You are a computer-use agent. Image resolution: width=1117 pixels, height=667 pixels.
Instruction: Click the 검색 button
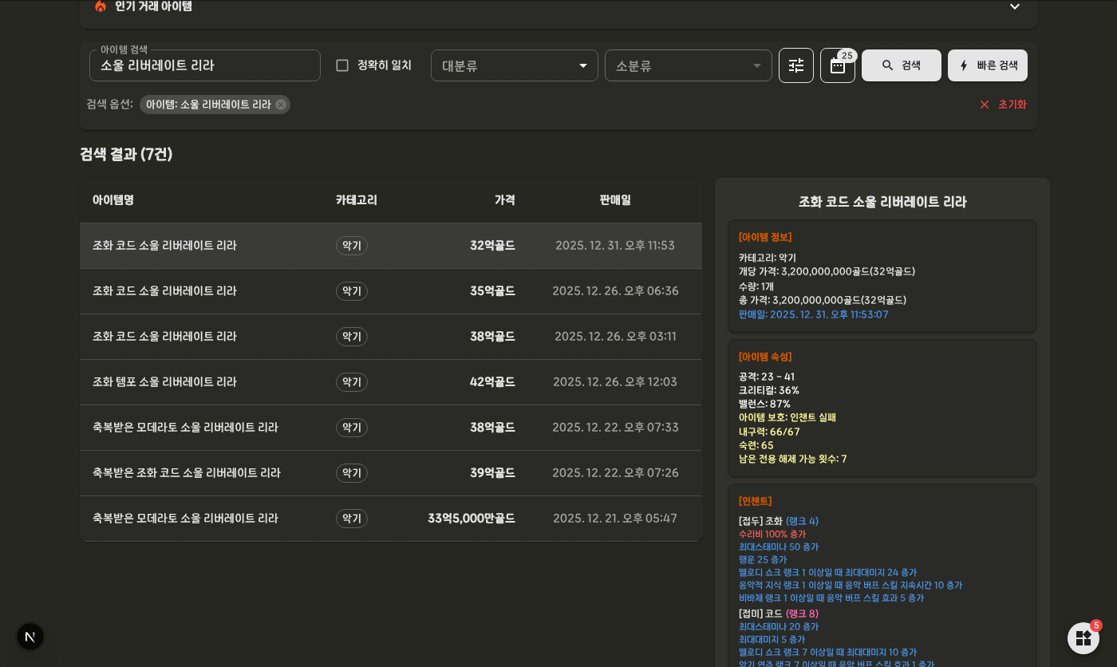pos(902,65)
